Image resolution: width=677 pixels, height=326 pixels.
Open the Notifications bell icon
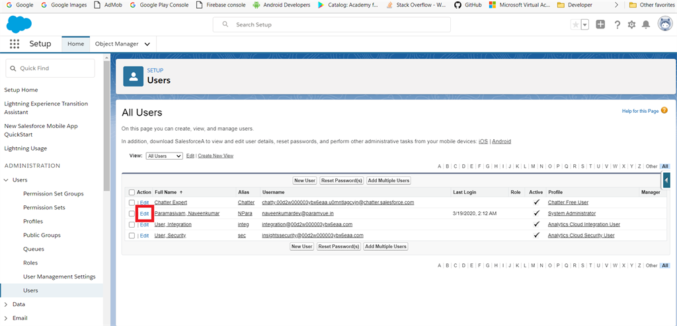click(646, 24)
